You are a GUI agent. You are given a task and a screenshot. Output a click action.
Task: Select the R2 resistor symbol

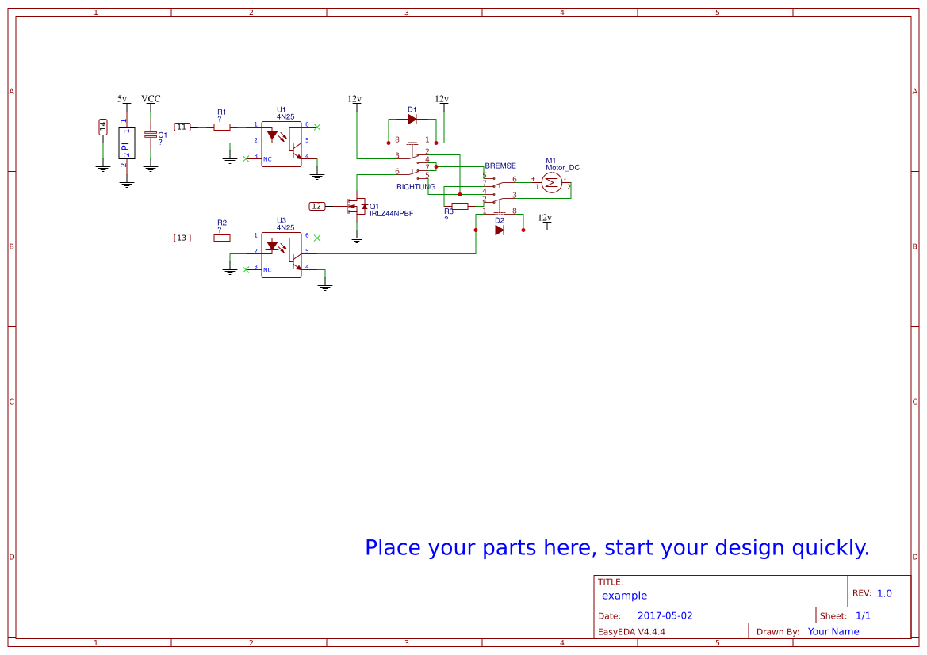pos(222,238)
